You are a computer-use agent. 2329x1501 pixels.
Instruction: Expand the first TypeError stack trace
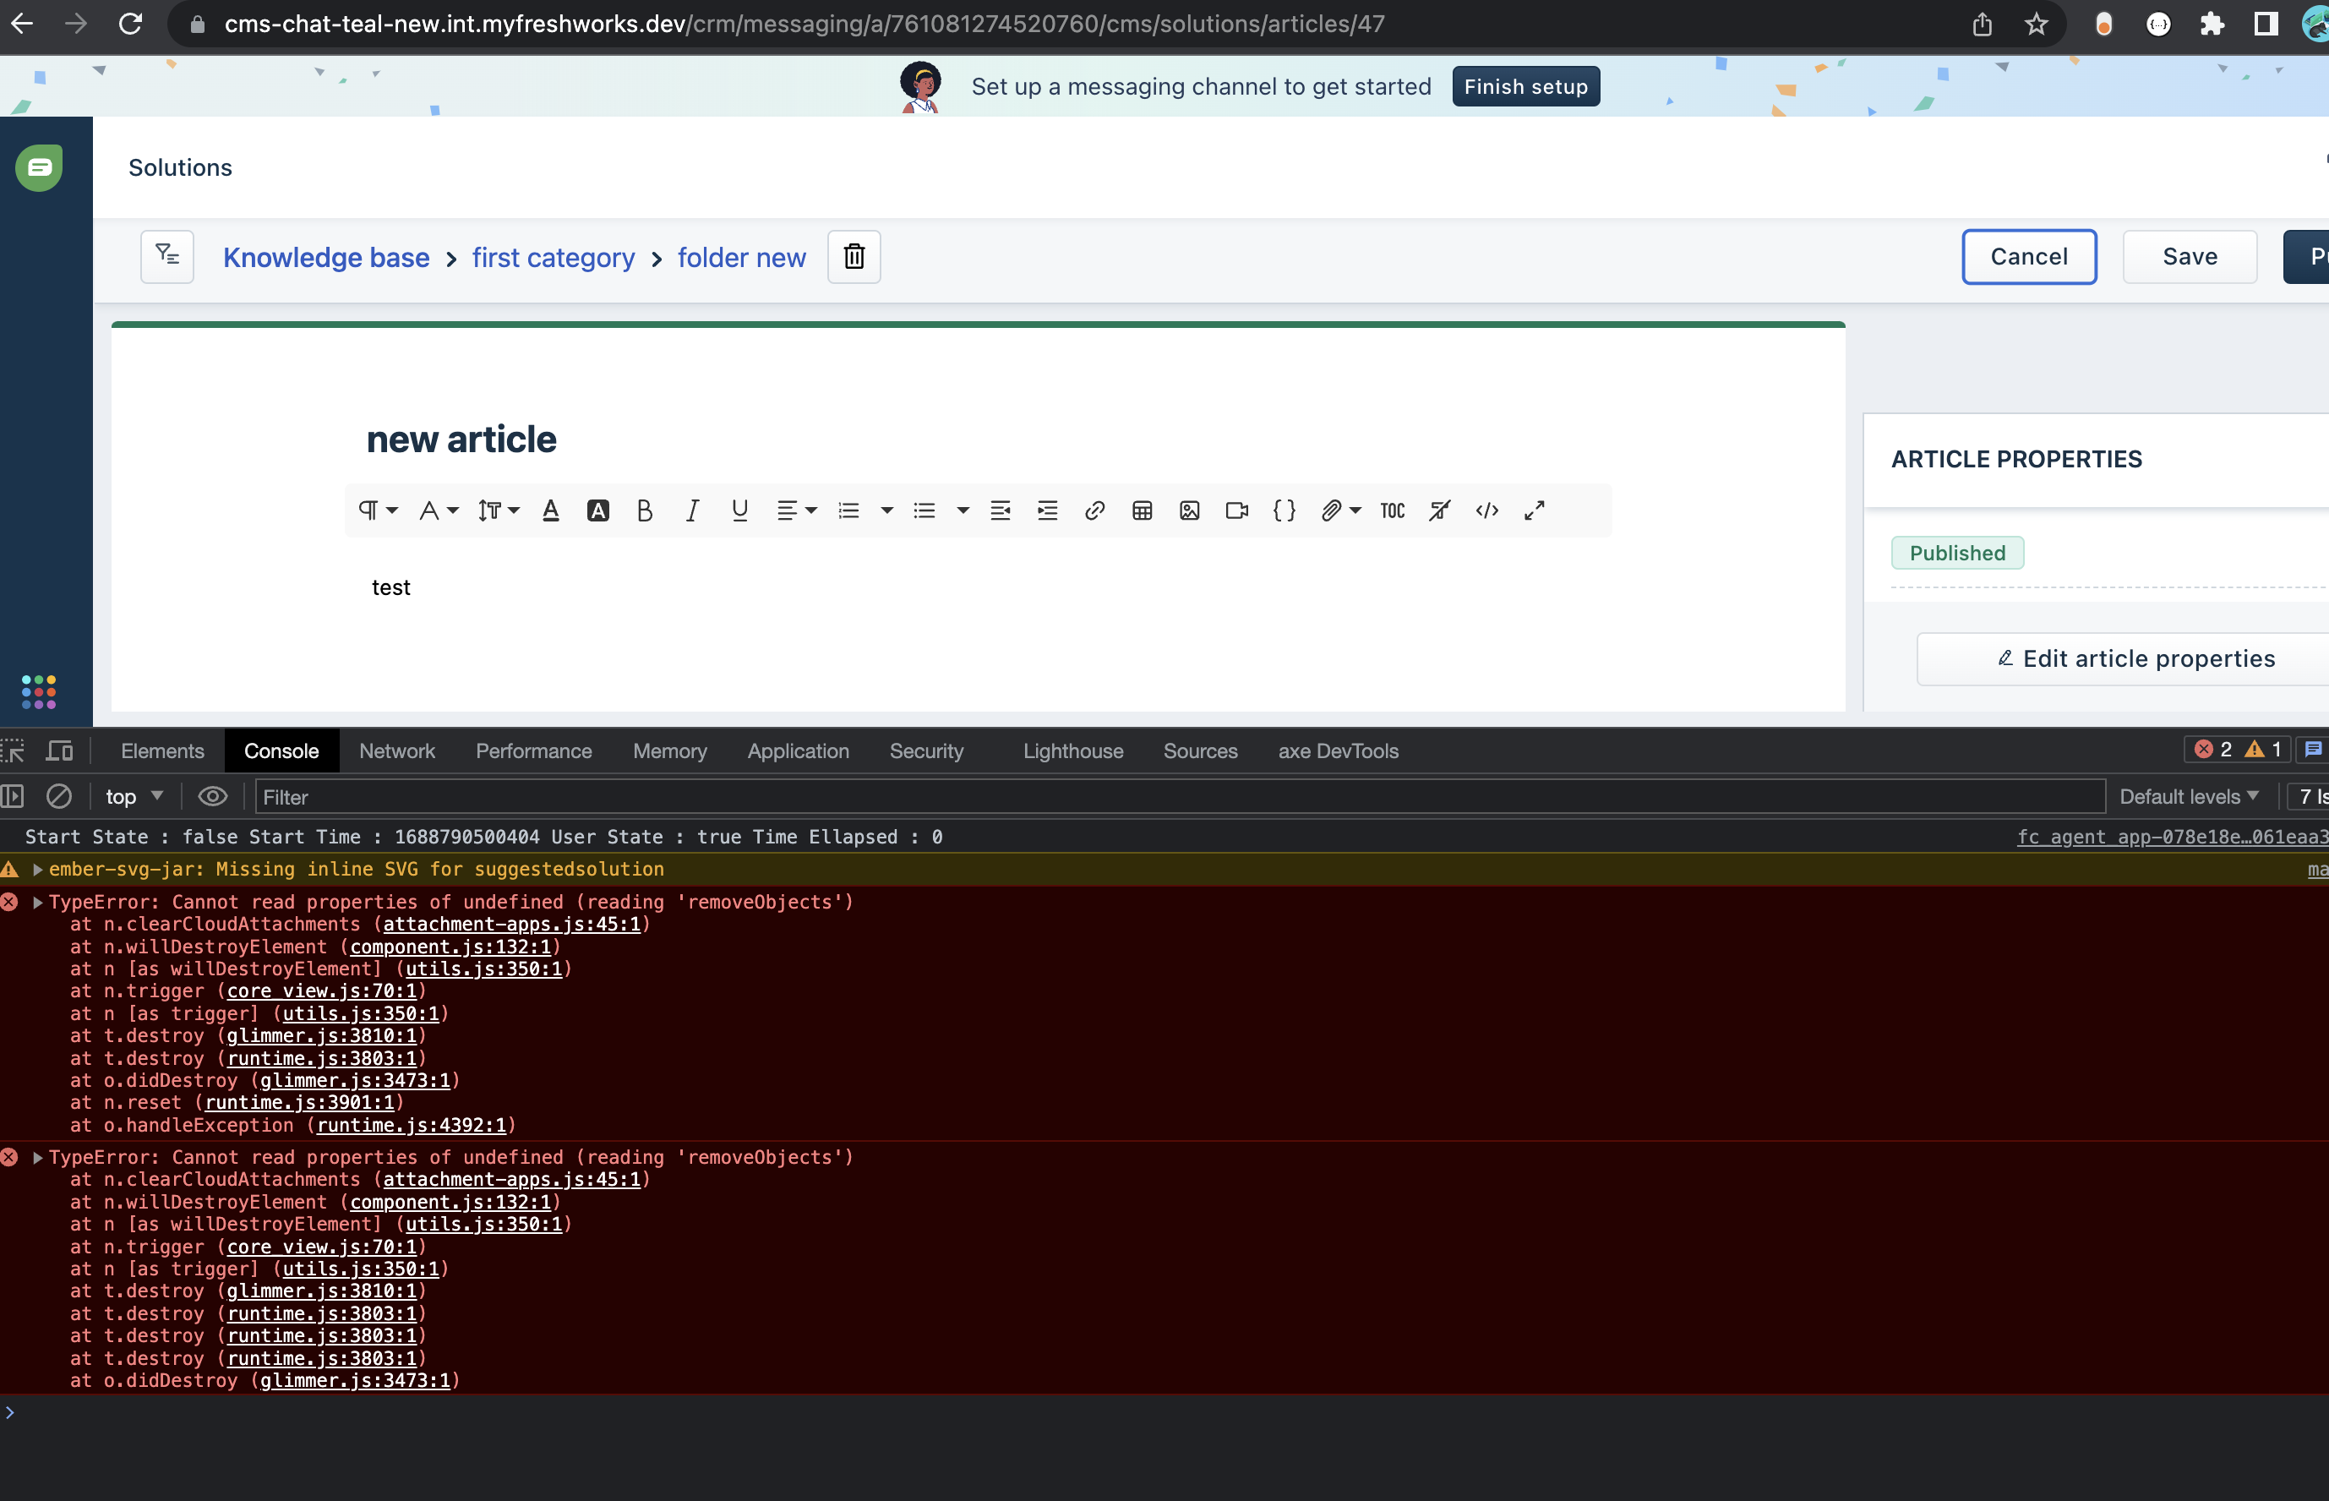pyautogui.click(x=38, y=903)
